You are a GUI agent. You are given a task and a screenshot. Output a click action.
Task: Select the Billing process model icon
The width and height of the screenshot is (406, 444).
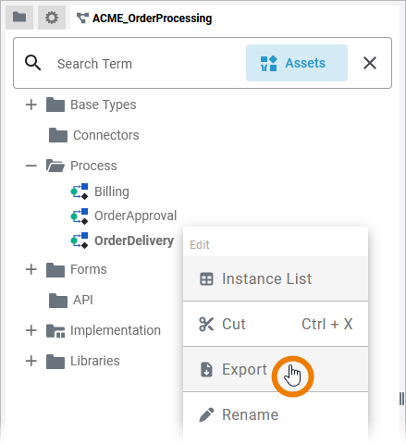point(80,191)
